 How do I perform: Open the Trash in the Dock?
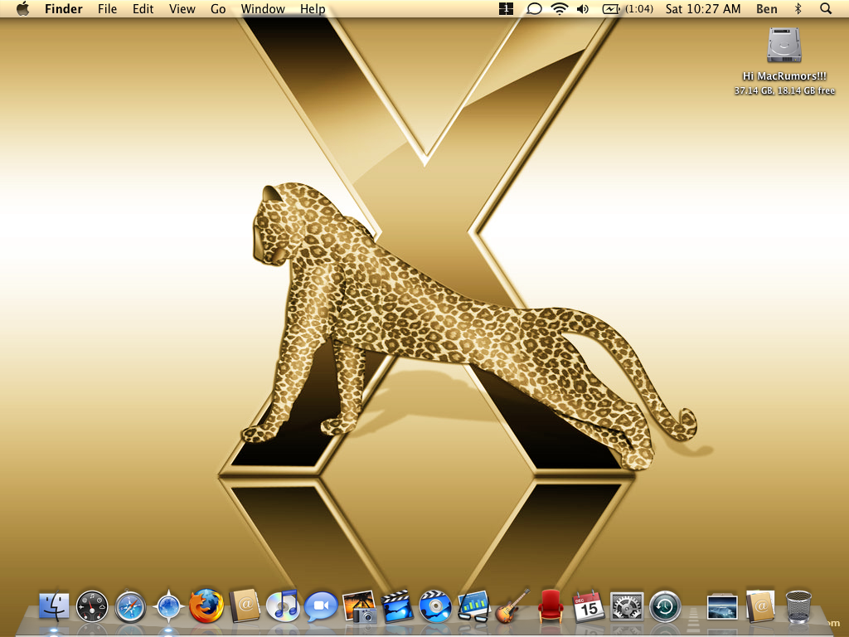(x=798, y=606)
